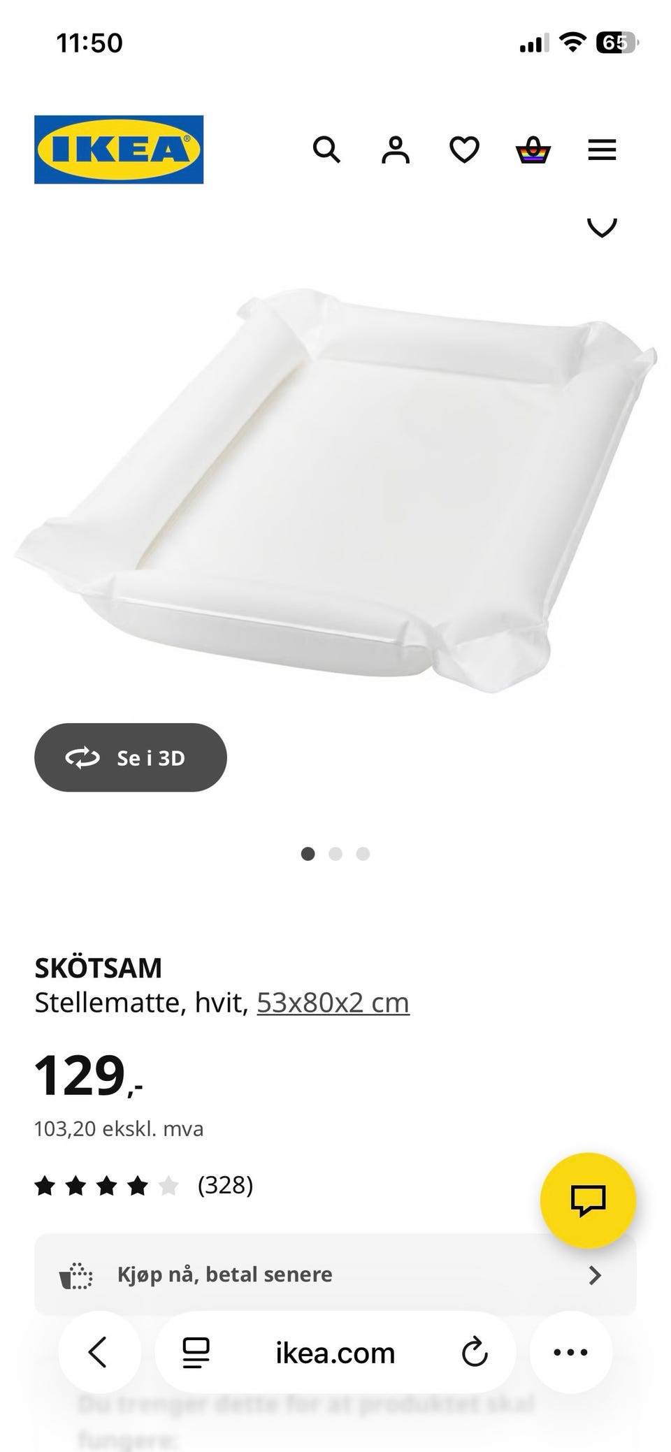Open the shopping basket icon
The width and height of the screenshot is (671, 1452).
click(x=533, y=150)
